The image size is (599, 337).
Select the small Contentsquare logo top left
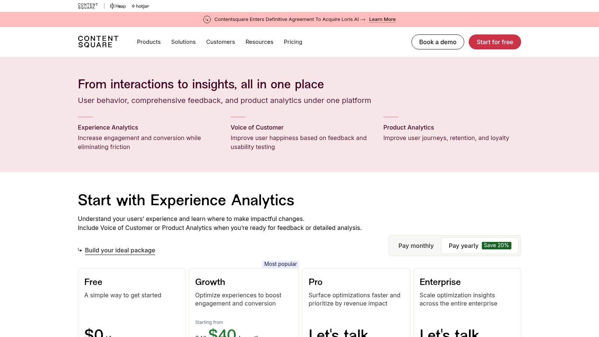(88, 6)
